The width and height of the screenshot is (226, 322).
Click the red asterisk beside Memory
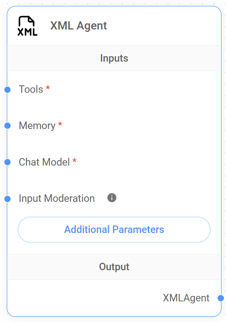60,125
